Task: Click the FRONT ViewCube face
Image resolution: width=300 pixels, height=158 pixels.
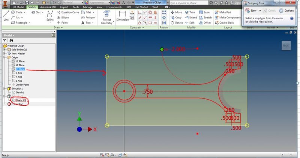Action: pos(286,46)
